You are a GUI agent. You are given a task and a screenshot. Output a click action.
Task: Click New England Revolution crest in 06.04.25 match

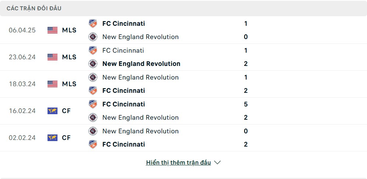(x=93, y=37)
